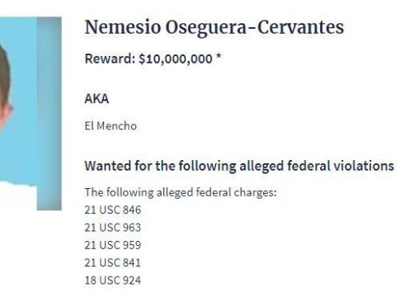400x297 pixels.
Task: Click the following alleged federal charges line
Action: coord(181,192)
